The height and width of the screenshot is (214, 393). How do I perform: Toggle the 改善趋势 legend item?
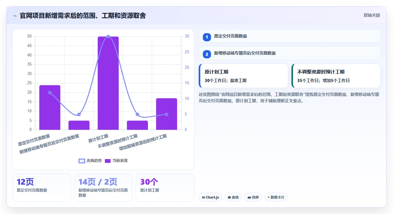(90, 161)
